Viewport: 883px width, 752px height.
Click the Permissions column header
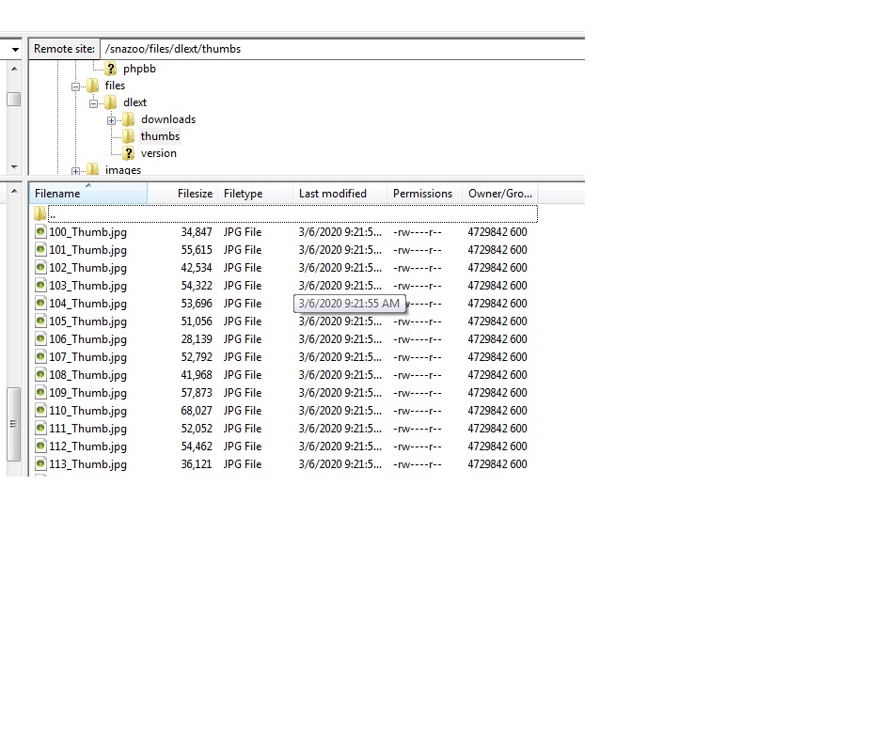click(422, 194)
